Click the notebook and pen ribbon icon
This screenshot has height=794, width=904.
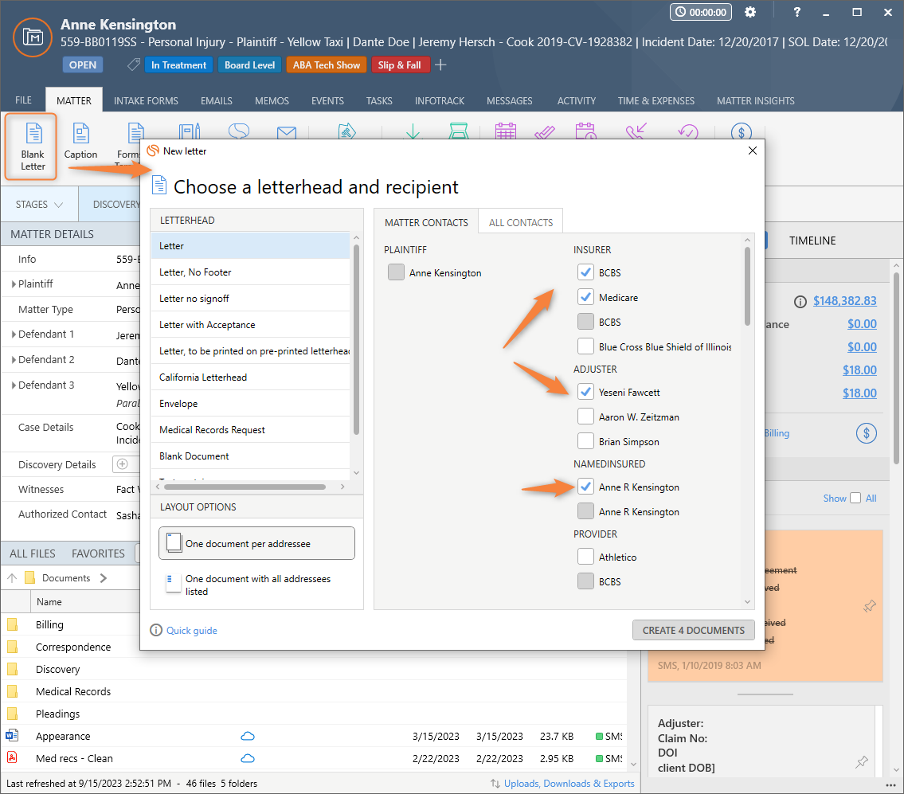pyautogui.click(x=190, y=131)
